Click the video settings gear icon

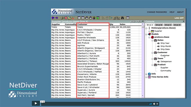pyautogui.click(x=154, y=104)
